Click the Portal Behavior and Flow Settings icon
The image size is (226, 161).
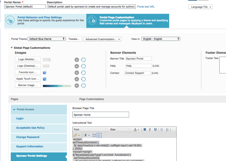pyautogui.click(x=10, y=20)
